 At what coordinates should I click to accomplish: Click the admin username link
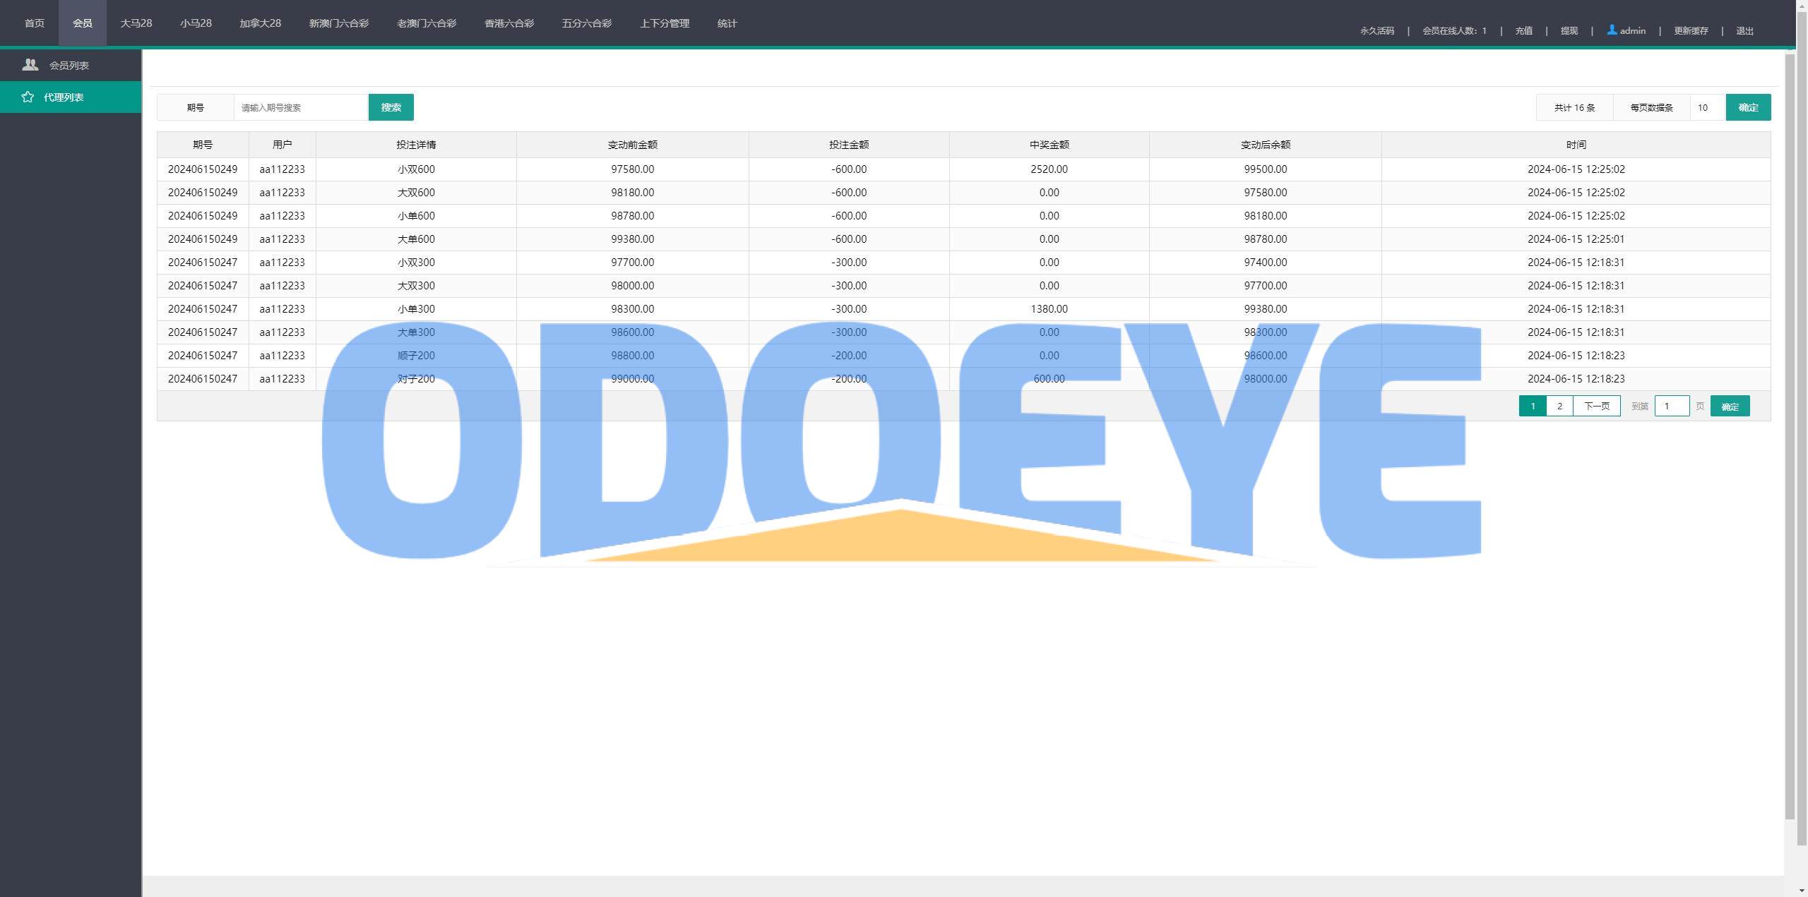point(1632,30)
